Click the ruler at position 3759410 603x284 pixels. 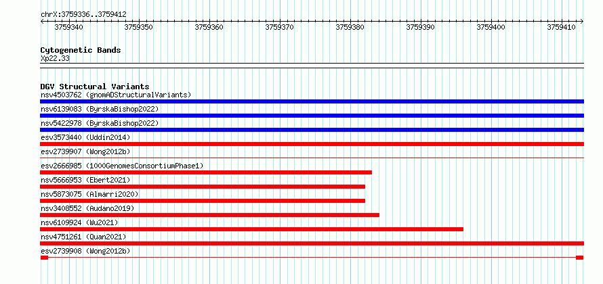pyautogui.click(x=562, y=27)
